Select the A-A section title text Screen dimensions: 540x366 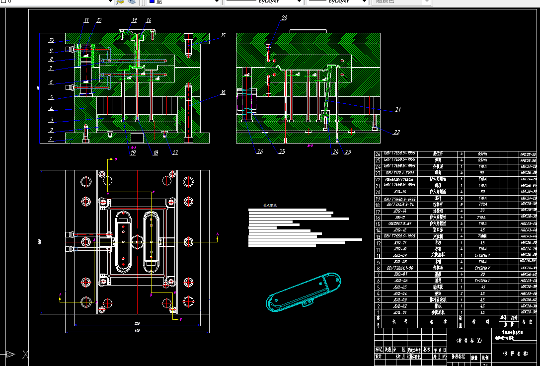pos(134,147)
